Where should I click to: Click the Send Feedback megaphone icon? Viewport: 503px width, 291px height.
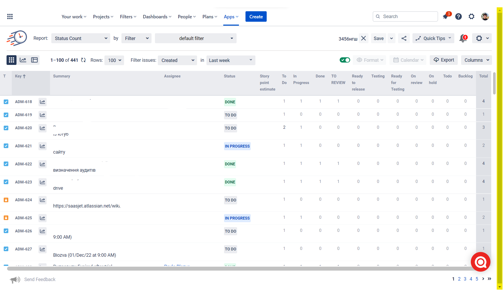coord(15,279)
